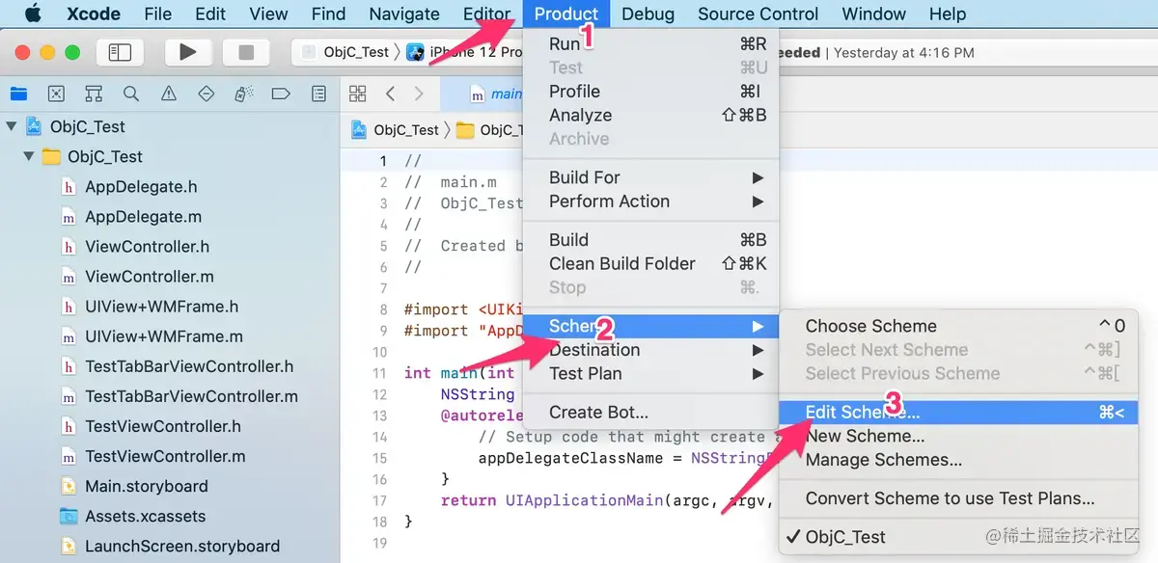1158x563 pixels.
Task: Select Manage Schemes in submenu
Action: pos(958,460)
